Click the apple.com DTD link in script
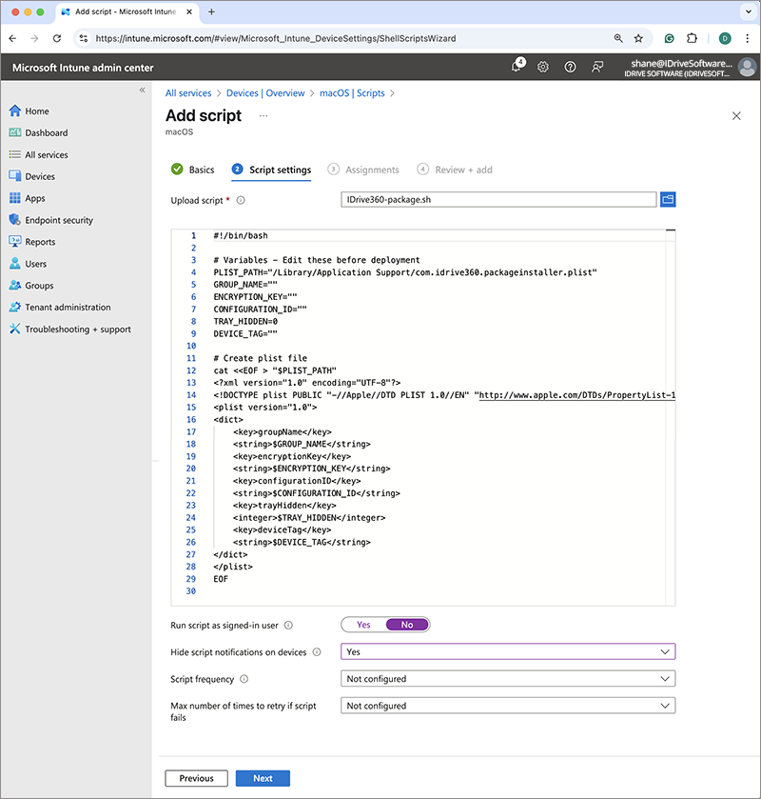Viewport: 761px width, 799px height. click(577, 395)
